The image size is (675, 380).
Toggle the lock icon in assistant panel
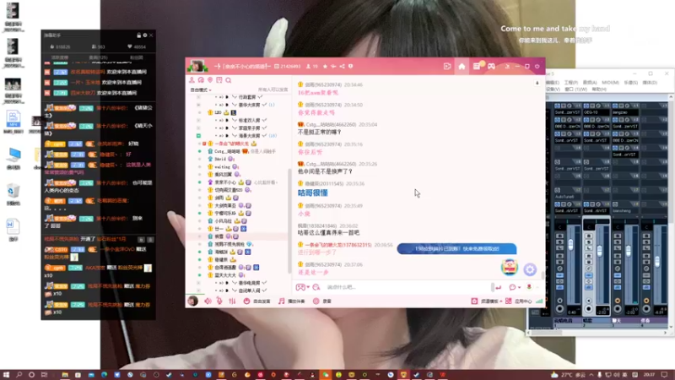pos(138,35)
